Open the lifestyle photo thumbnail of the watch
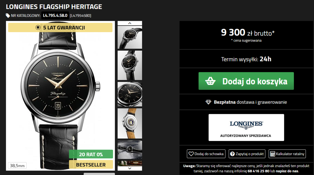The height and width of the screenshot is (175, 314). (x=130, y=150)
